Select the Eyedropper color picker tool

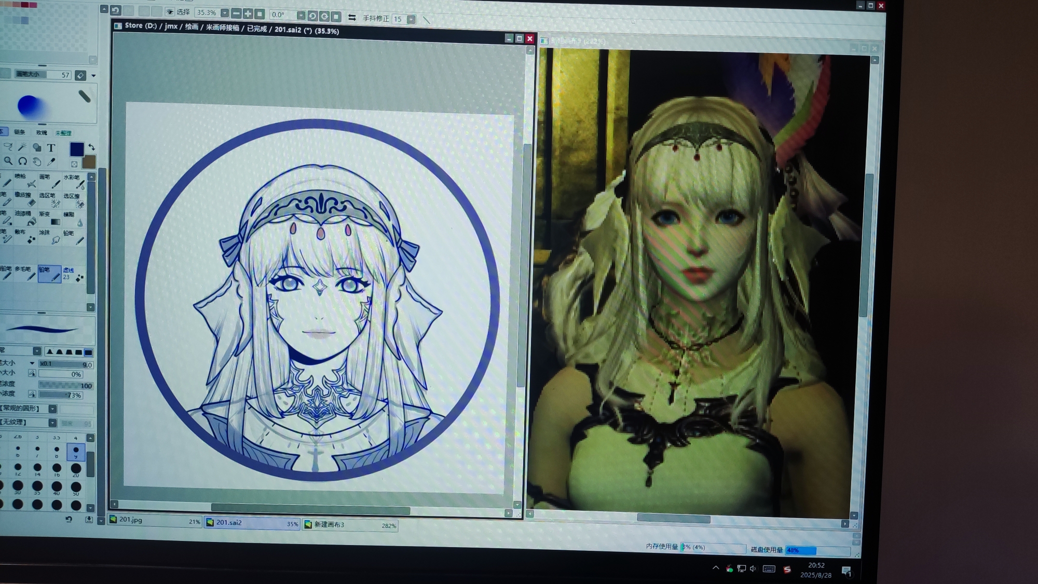[51, 162]
